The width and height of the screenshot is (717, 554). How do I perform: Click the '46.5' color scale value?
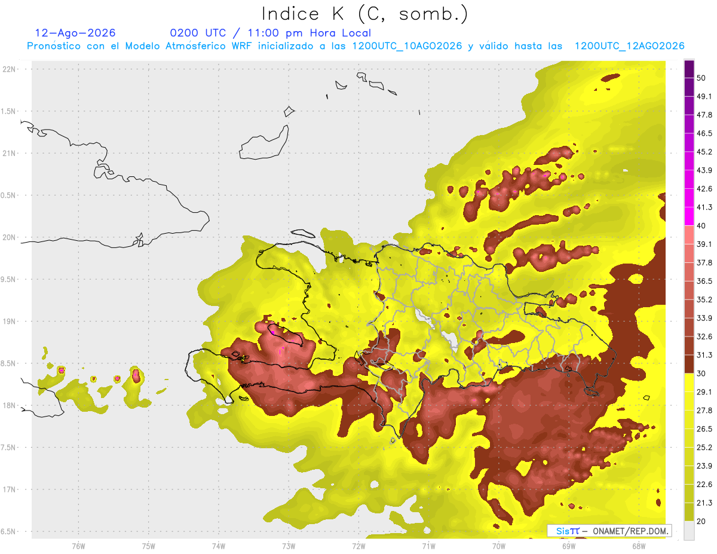coord(704,133)
